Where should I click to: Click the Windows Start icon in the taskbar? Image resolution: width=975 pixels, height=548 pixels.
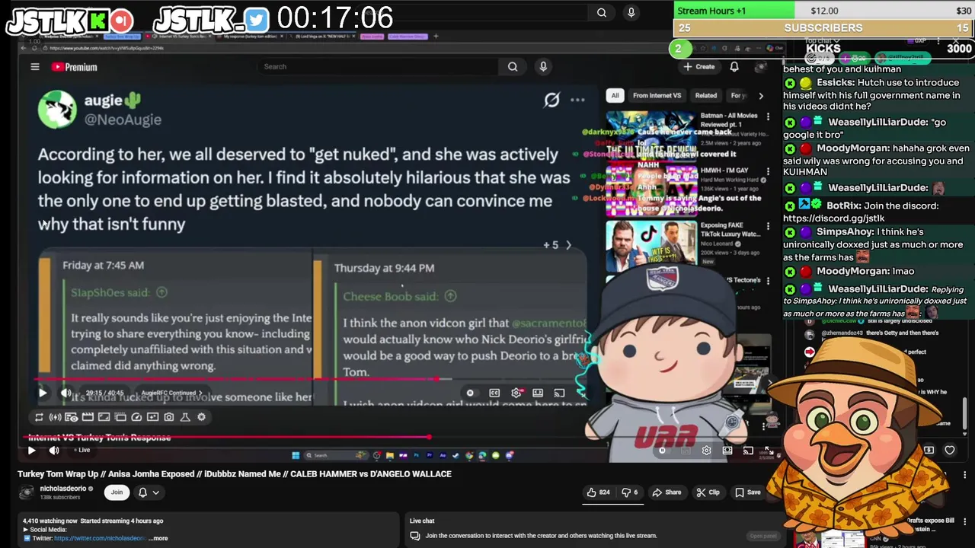[296, 455]
